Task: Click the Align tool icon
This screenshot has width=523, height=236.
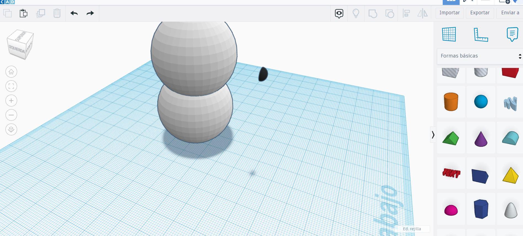Action: tap(406, 13)
